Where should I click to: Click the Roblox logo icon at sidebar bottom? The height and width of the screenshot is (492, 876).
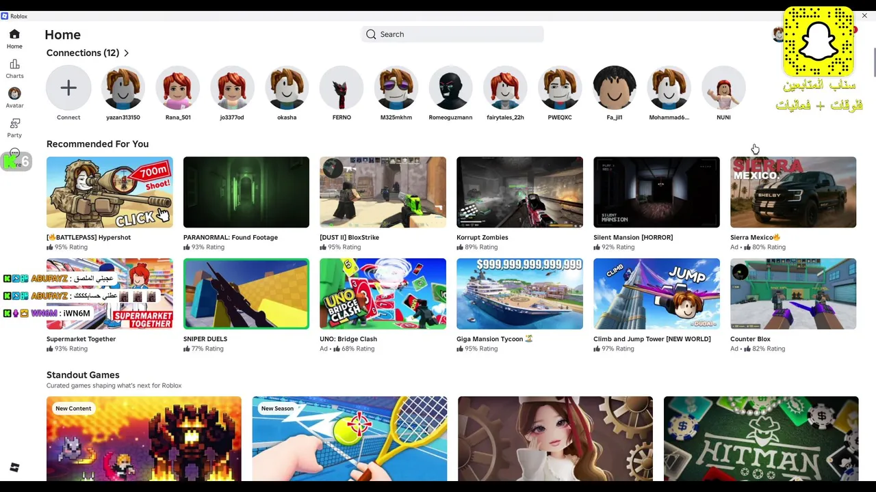pyautogui.click(x=14, y=467)
